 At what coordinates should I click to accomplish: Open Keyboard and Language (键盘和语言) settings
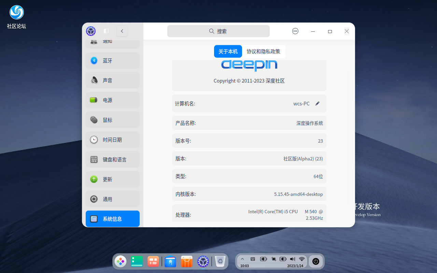coord(113,159)
